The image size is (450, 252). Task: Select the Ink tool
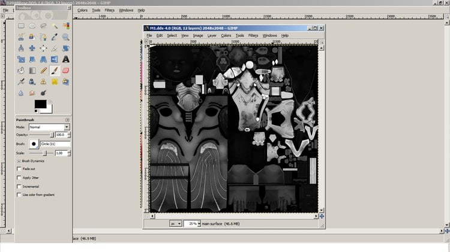pyautogui.click(x=32, y=82)
